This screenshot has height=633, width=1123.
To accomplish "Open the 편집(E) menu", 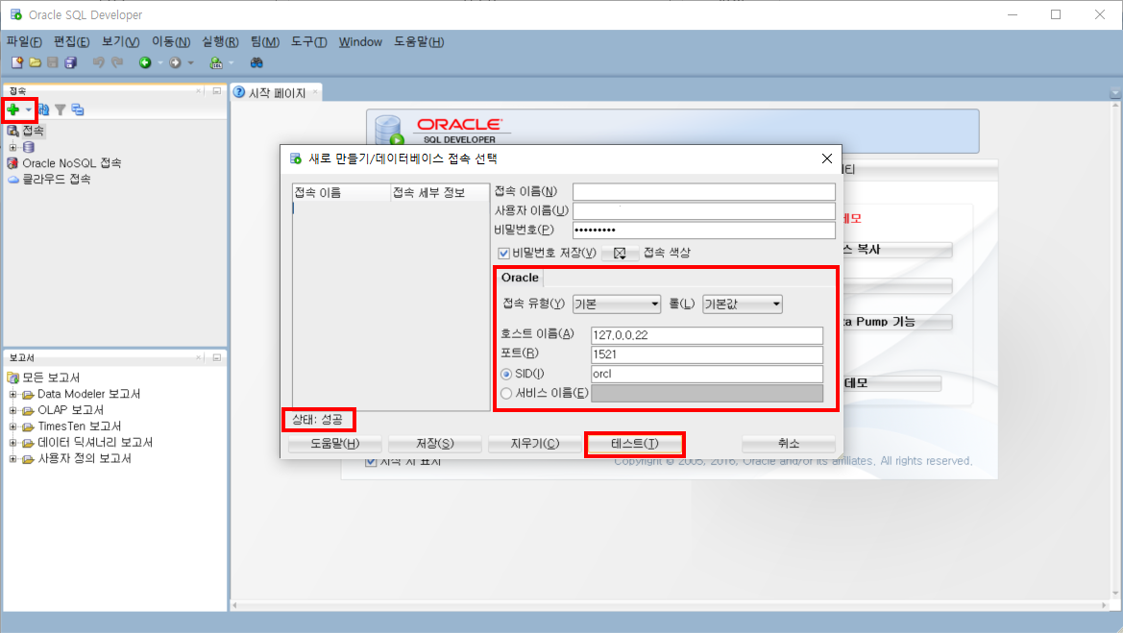I will [72, 41].
